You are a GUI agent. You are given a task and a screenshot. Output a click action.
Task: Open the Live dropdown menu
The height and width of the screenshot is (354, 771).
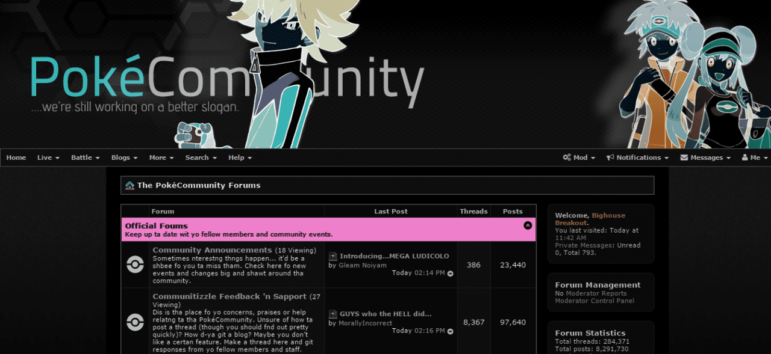coord(48,157)
